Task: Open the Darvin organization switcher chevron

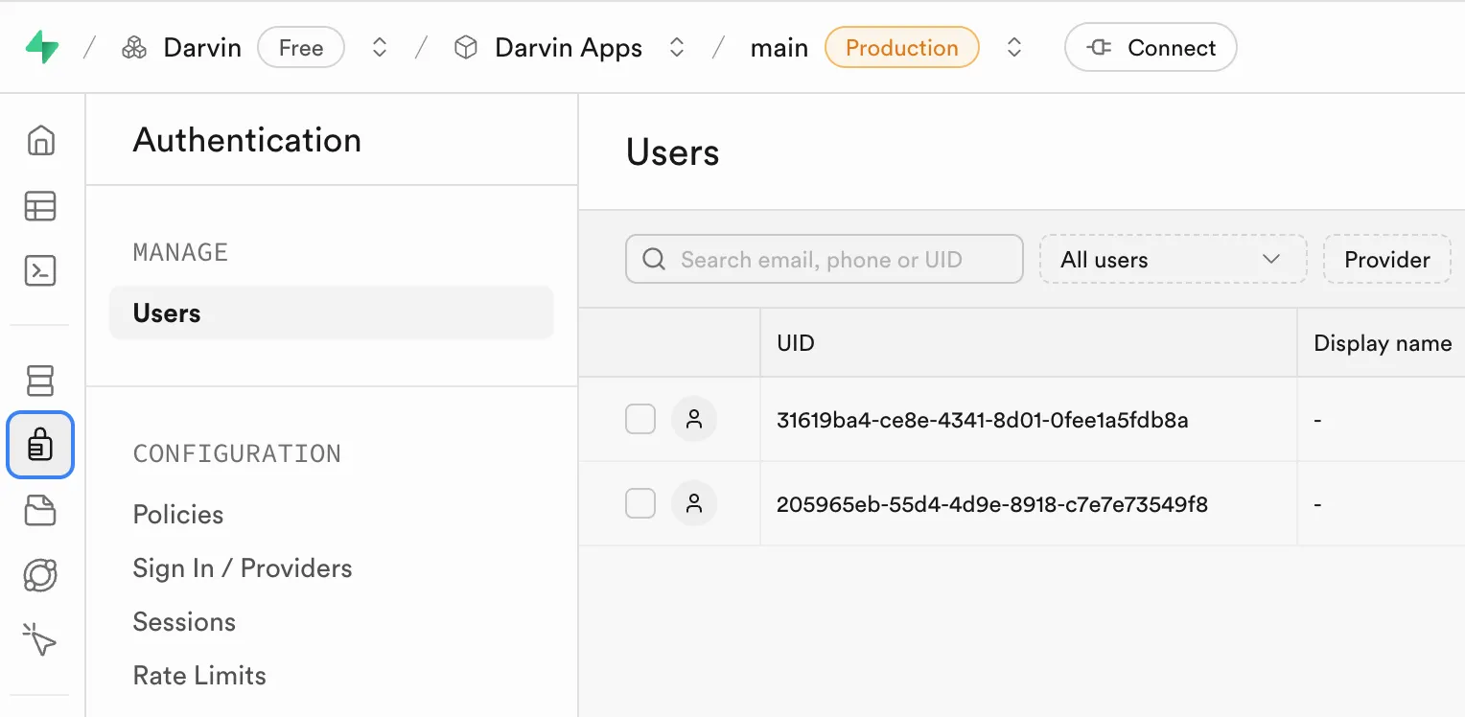Action: [380, 46]
